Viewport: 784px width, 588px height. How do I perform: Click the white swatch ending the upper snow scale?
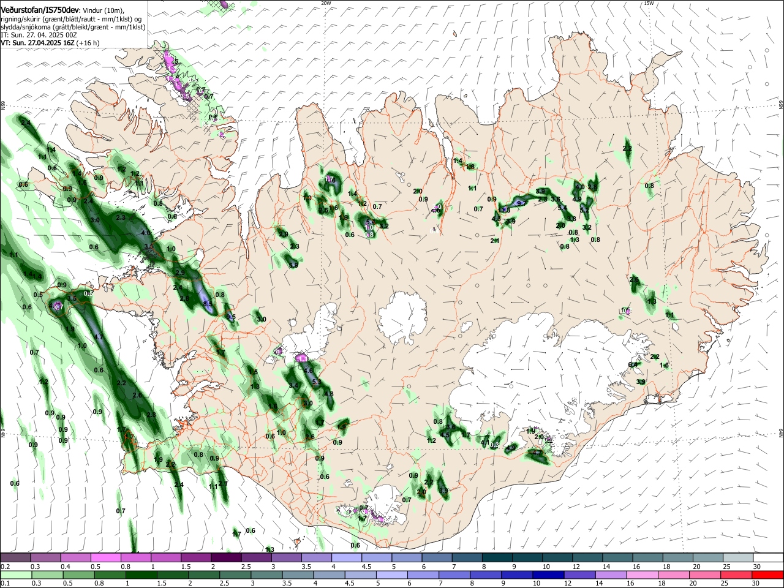tap(768, 557)
